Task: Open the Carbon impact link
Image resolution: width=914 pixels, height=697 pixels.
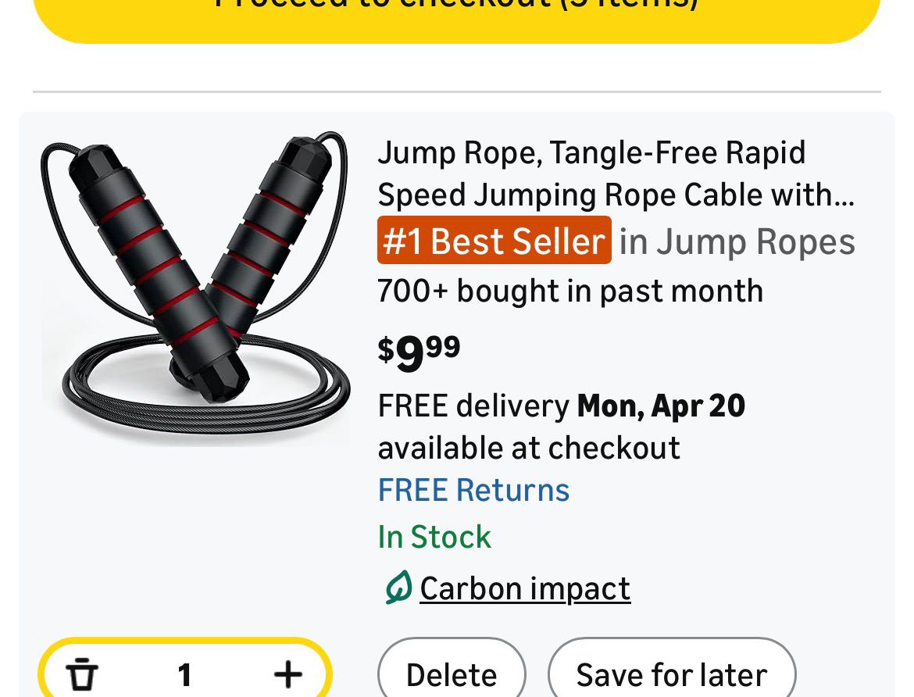Action: 525,588
